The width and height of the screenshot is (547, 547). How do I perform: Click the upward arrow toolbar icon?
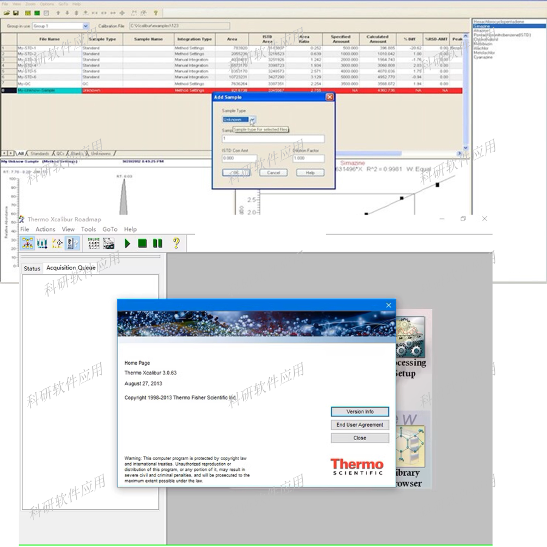pos(58,13)
